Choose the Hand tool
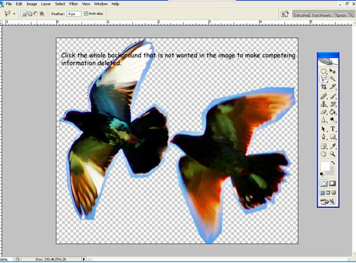 pos(324,154)
